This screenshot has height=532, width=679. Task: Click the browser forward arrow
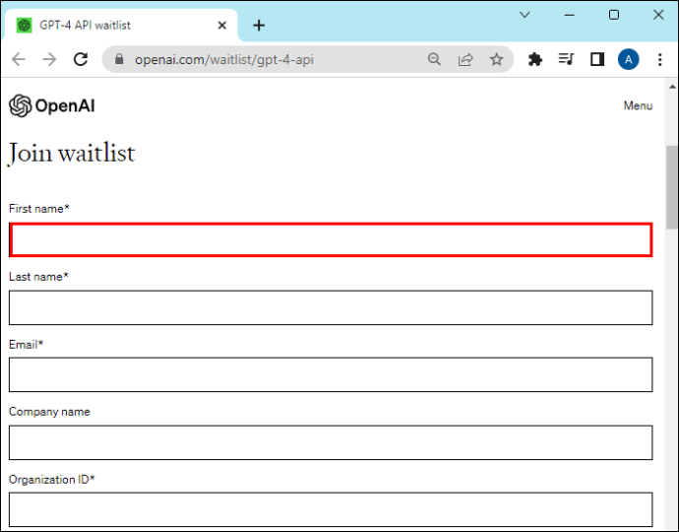[x=50, y=59]
